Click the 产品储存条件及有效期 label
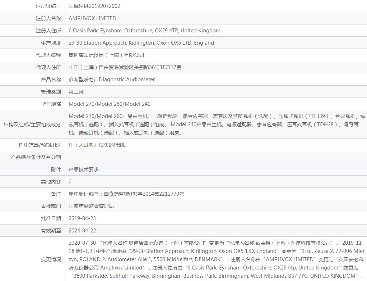 [x=36, y=157]
